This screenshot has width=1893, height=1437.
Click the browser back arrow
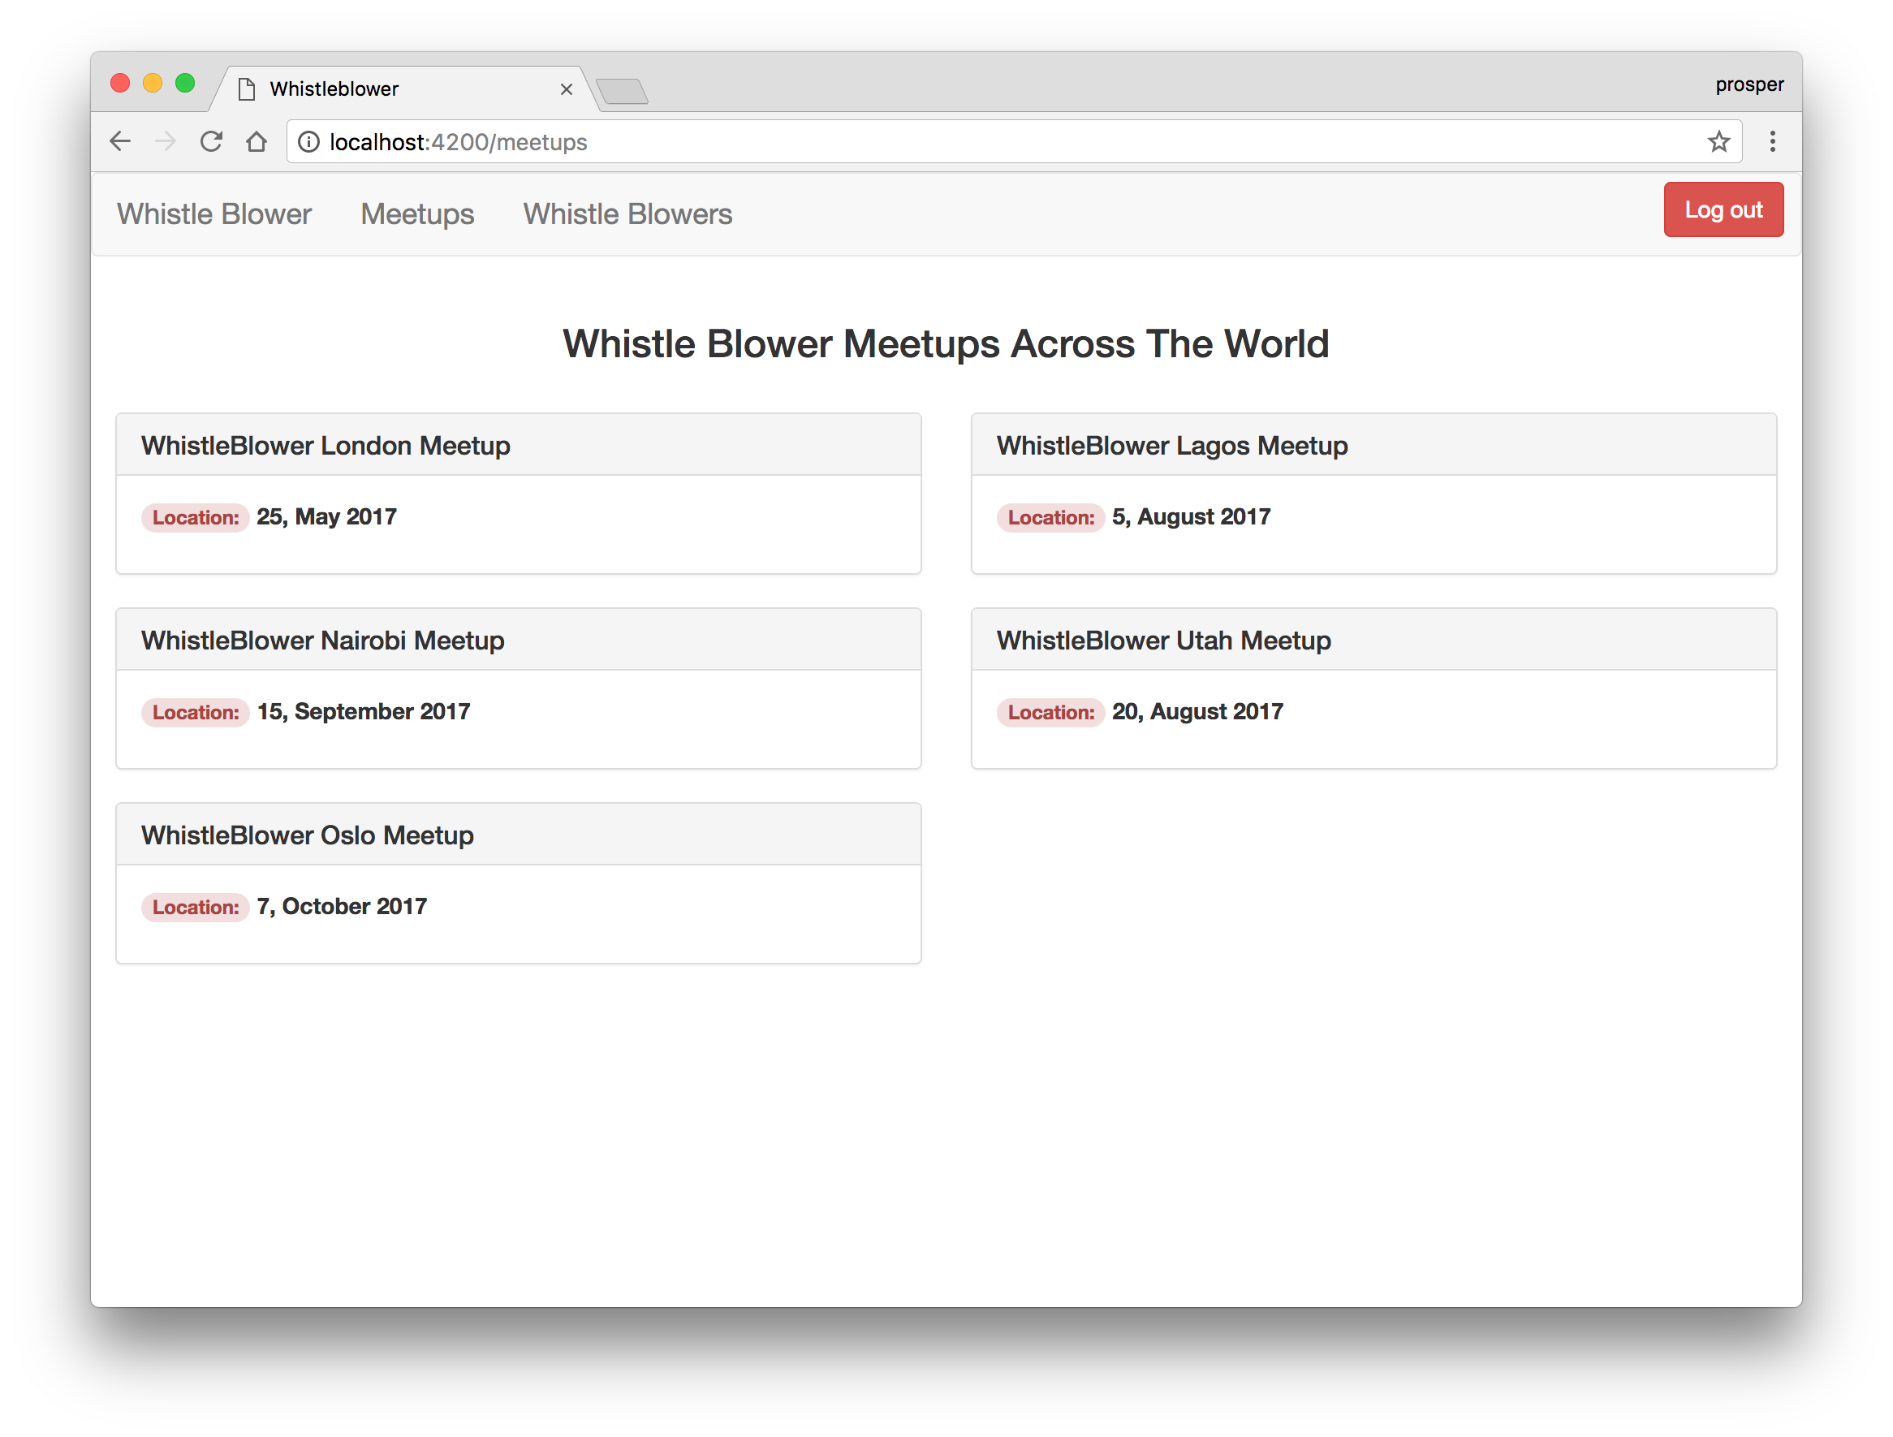121,141
